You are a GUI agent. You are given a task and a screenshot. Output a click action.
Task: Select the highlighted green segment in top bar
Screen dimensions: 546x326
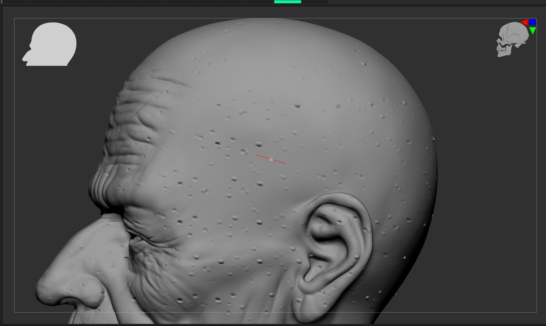point(287,2)
